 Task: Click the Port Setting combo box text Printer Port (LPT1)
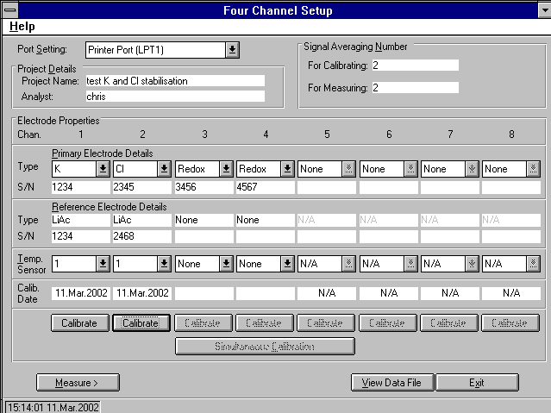tap(156, 50)
